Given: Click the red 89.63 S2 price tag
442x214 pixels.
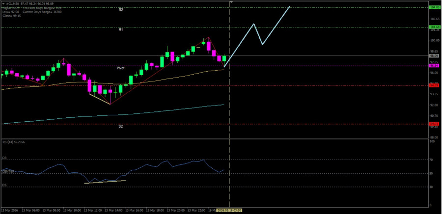Looking at the screenshot, I should 434,124.
